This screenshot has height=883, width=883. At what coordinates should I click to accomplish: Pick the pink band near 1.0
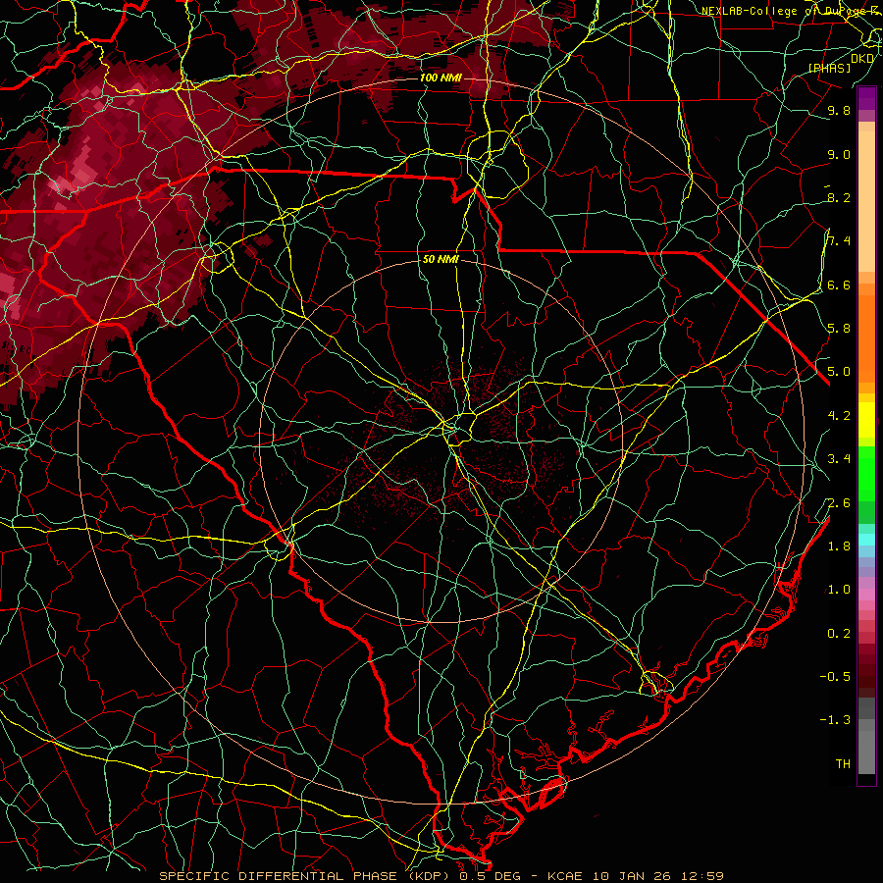(x=866, y=595)
